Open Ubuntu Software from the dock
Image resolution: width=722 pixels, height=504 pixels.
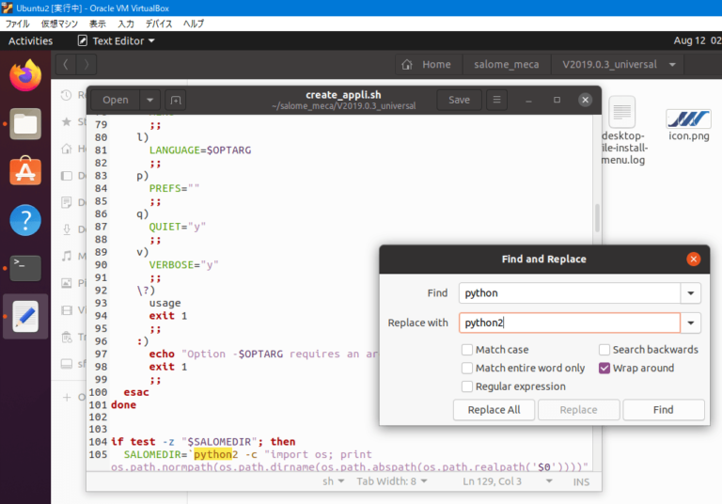click(x=26, y=172)
